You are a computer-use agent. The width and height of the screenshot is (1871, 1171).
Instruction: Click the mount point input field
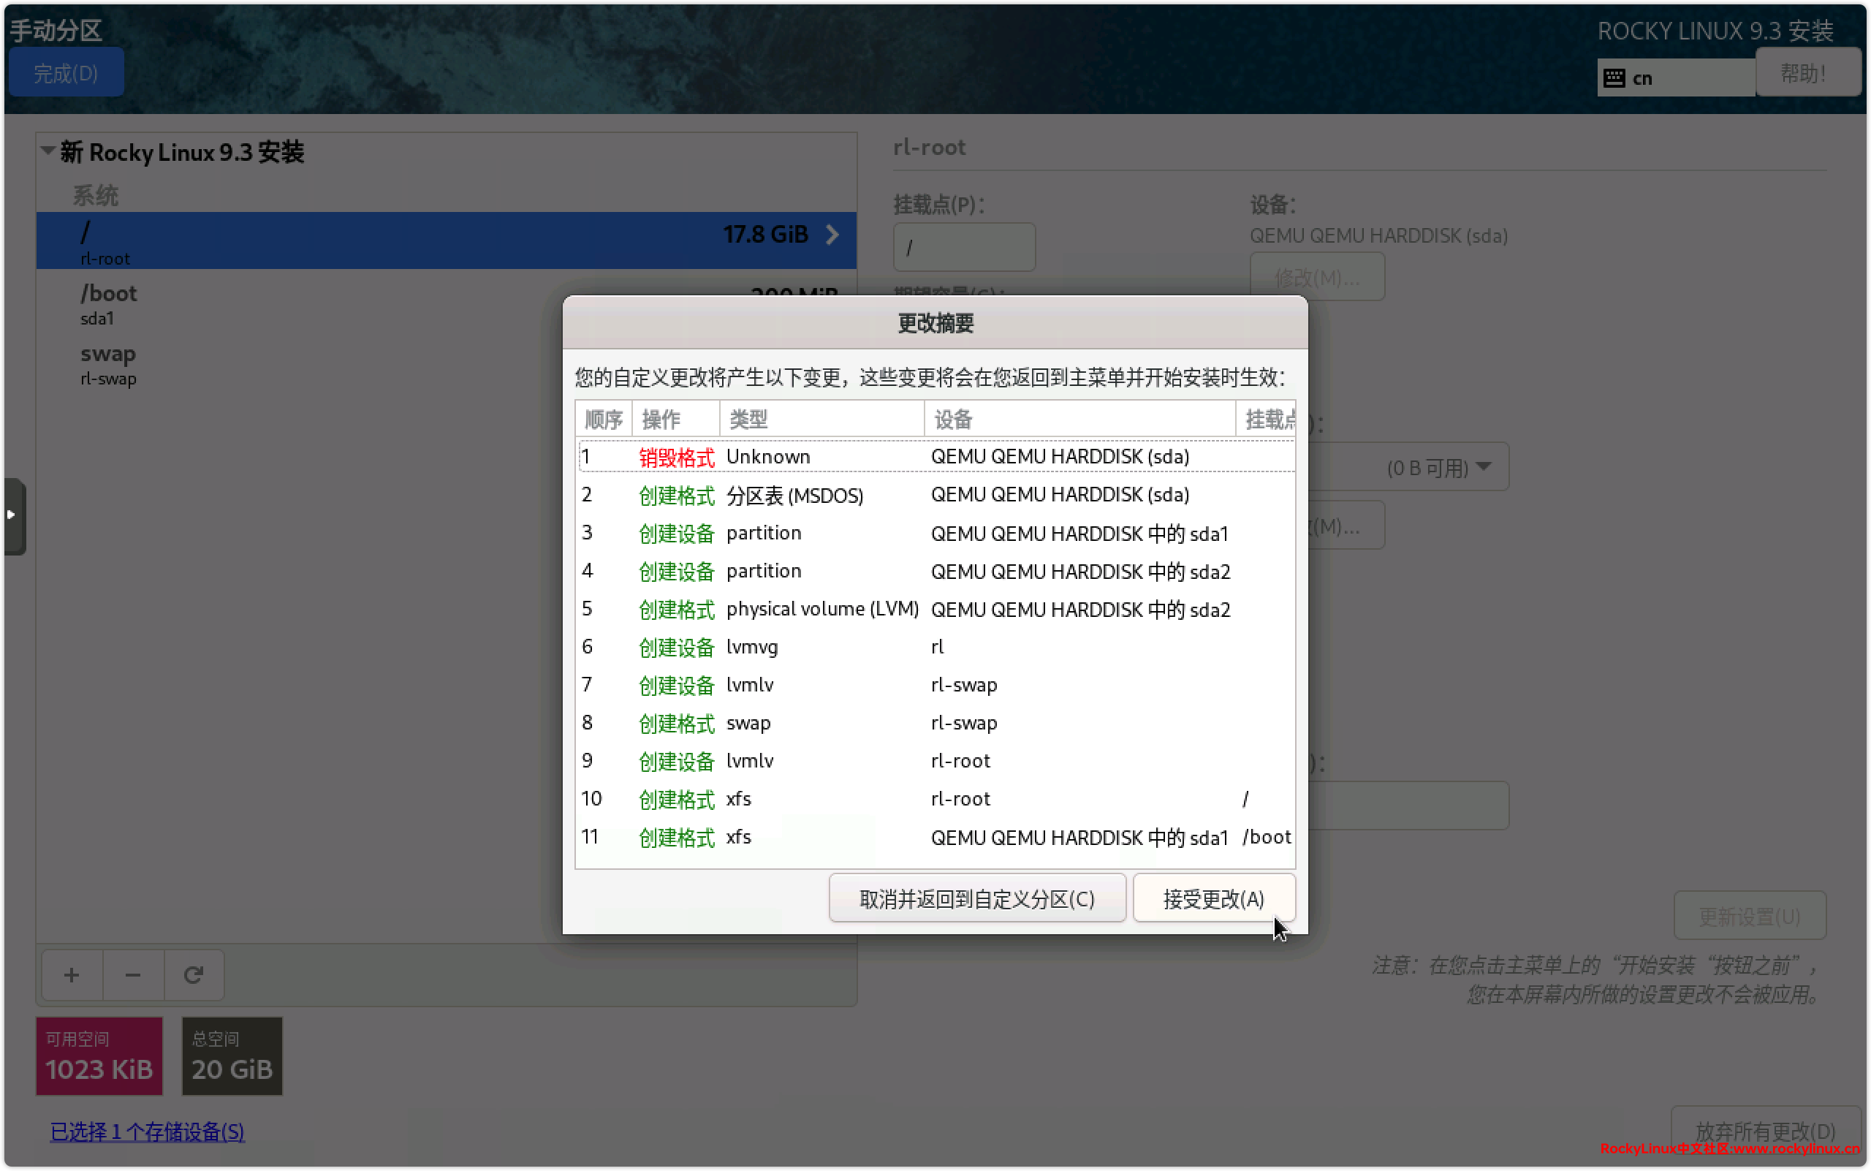point(963,248)
